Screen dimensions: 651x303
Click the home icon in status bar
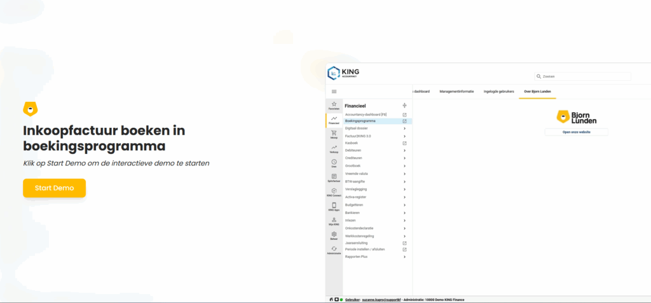(331, 300)
